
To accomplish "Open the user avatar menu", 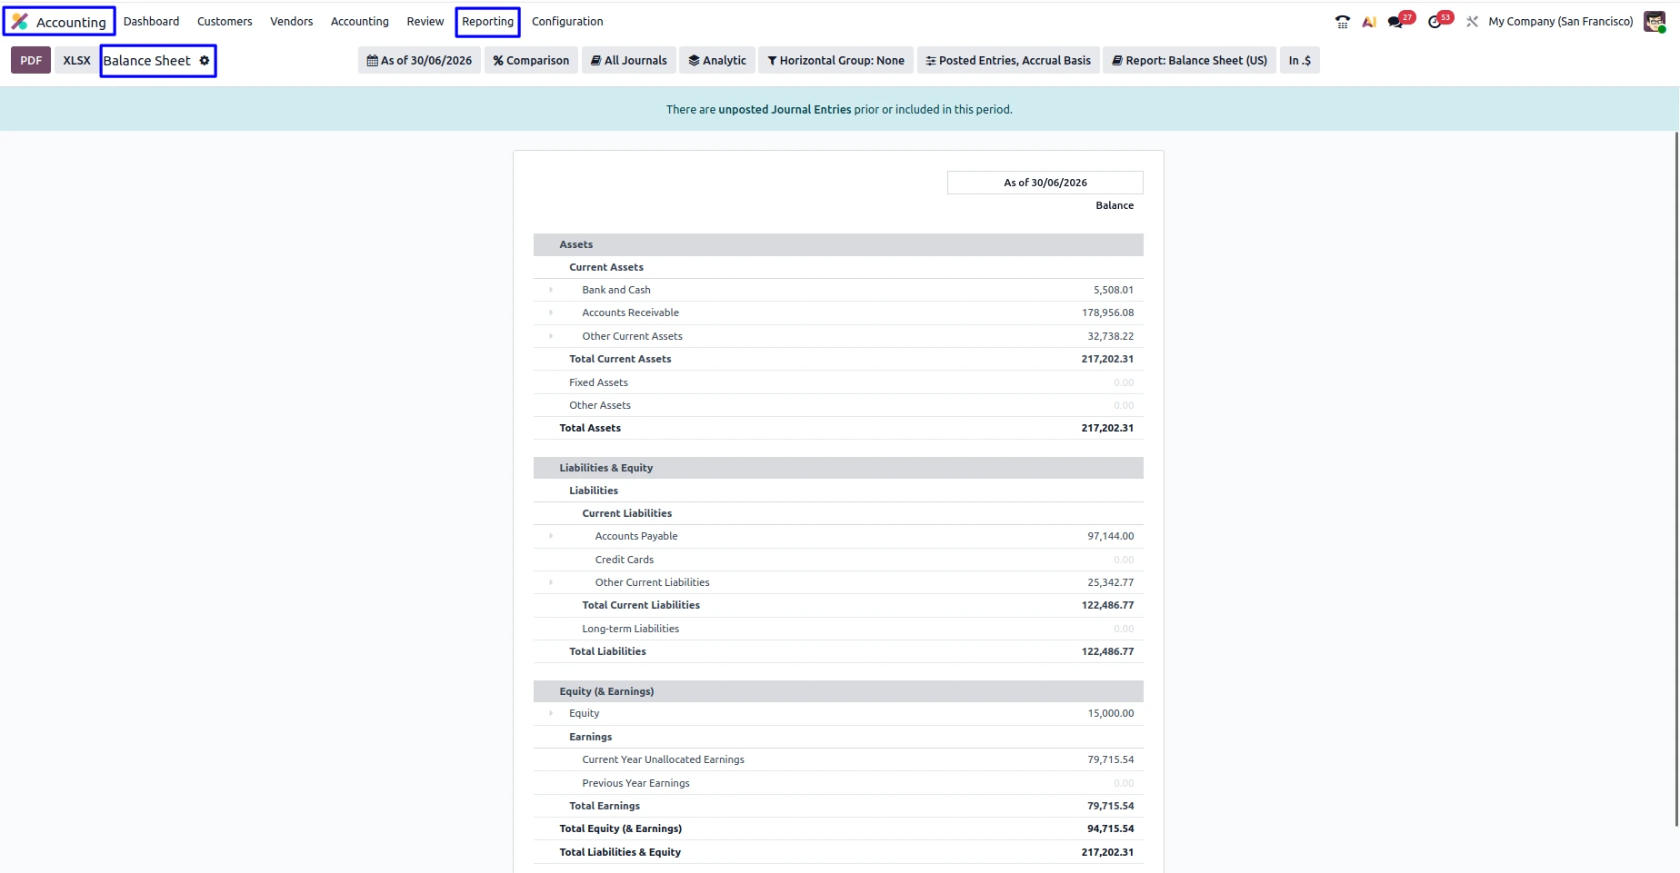I will 1655,22.
